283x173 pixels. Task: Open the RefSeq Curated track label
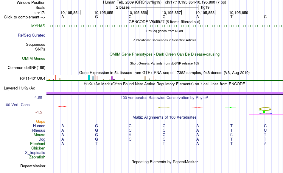pos(31,35)
